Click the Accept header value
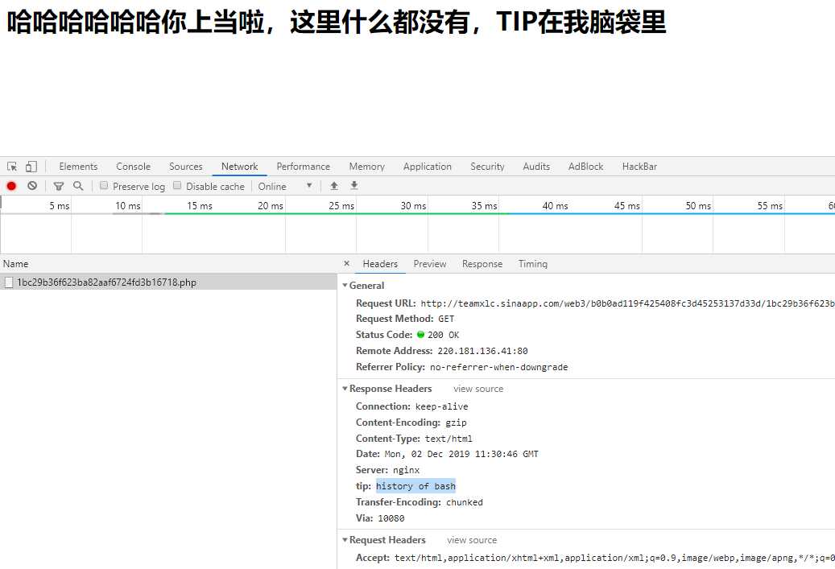 [x=614, y=558]
